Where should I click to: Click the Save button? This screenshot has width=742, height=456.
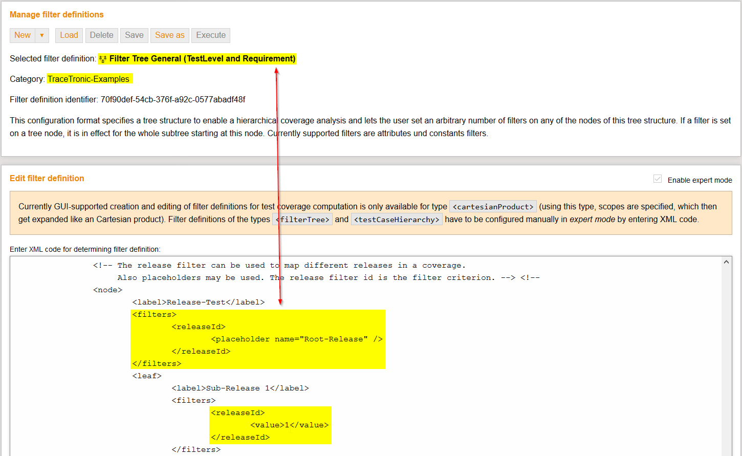coord(134,35)
